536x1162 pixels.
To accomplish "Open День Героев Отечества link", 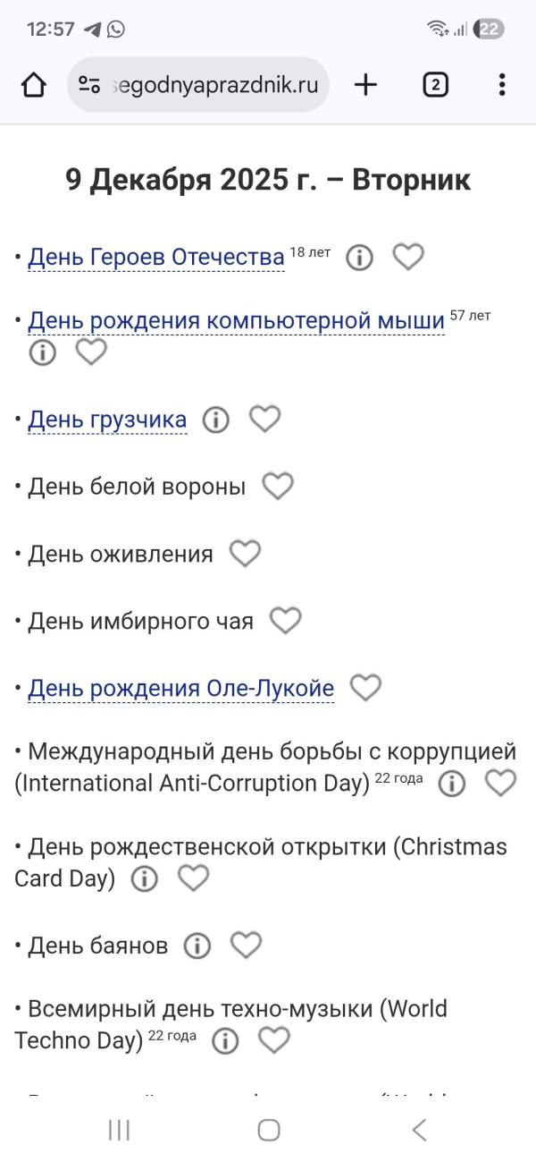I will [156, 258].
